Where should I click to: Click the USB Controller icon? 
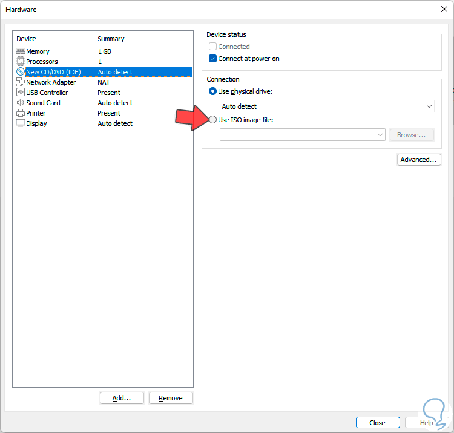coord(20,93)
